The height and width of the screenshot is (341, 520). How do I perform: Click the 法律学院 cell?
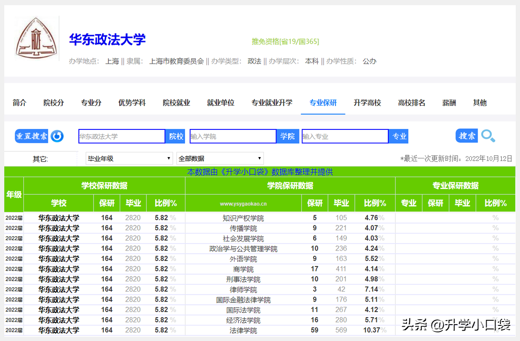243,330
